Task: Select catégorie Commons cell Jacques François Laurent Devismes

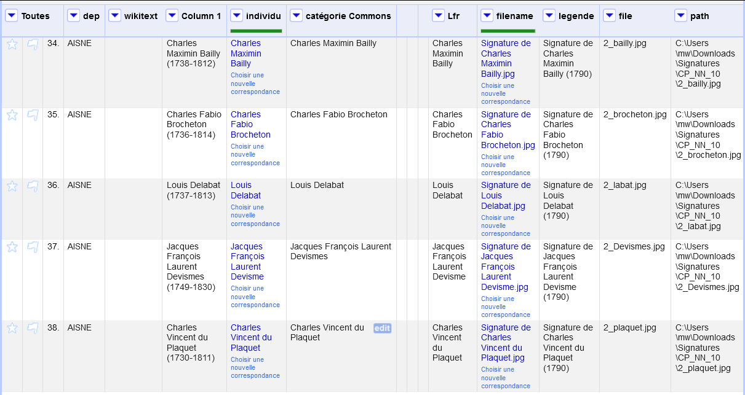Action: tap(341, 280)
